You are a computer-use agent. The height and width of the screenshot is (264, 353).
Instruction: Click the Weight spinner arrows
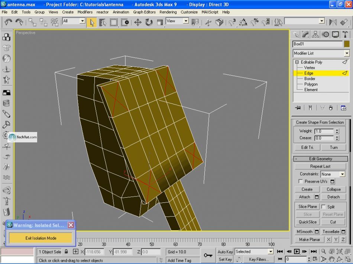pos(337,131)
